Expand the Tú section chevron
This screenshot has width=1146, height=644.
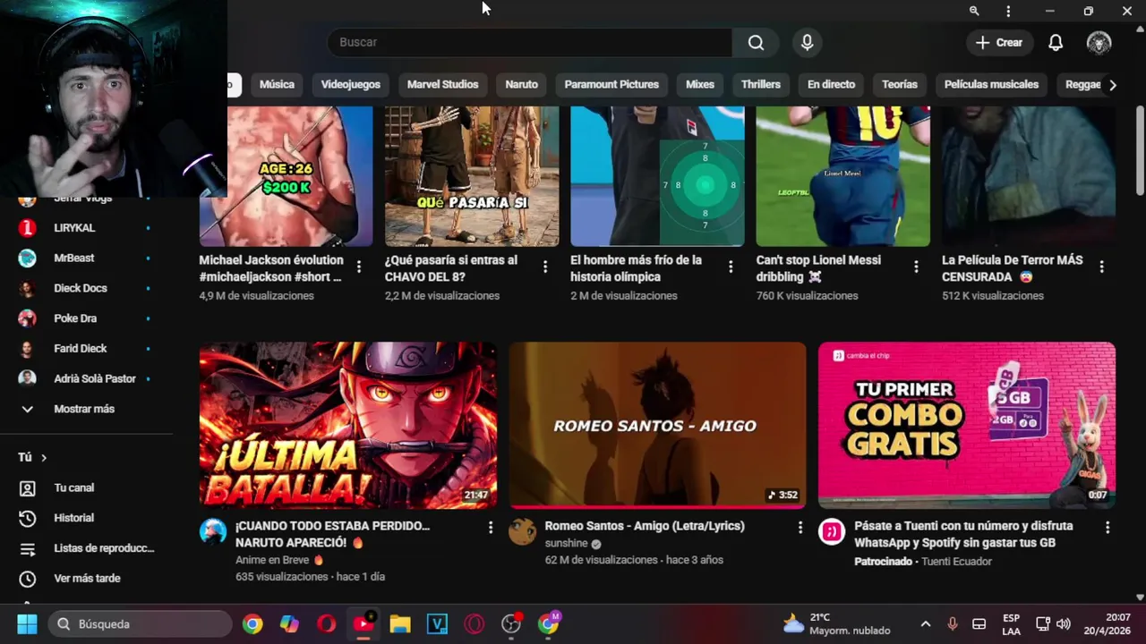(x=43, y=457)
